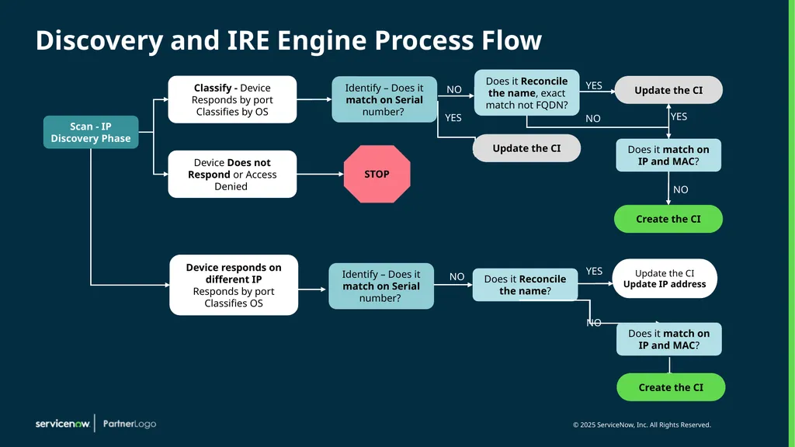Select the Identify serial number box fed by Classify
Screen dimensions: 795x447
coord(384,99)
